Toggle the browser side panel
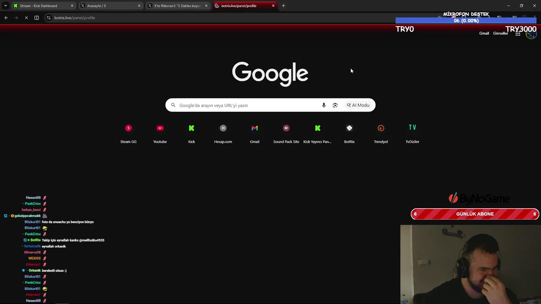 click(36, 18)
